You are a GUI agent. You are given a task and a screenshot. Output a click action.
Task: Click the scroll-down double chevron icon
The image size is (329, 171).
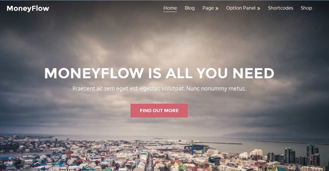(x=159, y=147)
